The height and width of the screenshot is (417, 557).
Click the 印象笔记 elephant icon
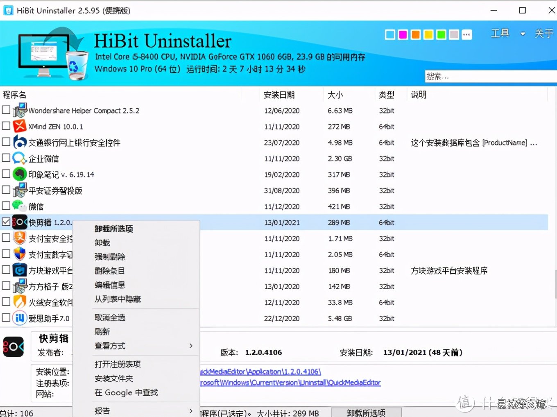[20, 174]
